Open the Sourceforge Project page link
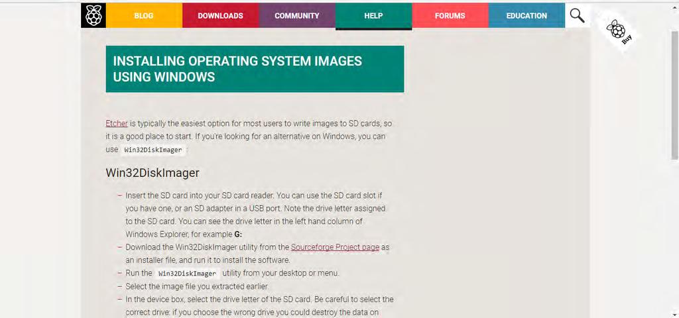This screenshot has width=679, height=318. point(335,248)
